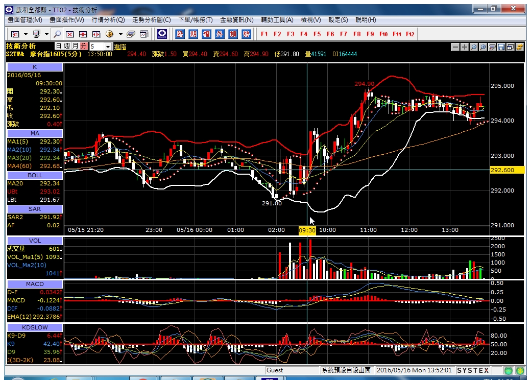
Task: Click the 權 options quick button
Action: tap(206, 34)
